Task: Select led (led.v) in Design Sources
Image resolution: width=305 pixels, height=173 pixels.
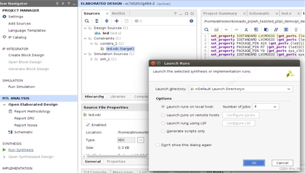Action: click(x=112, y=33)
